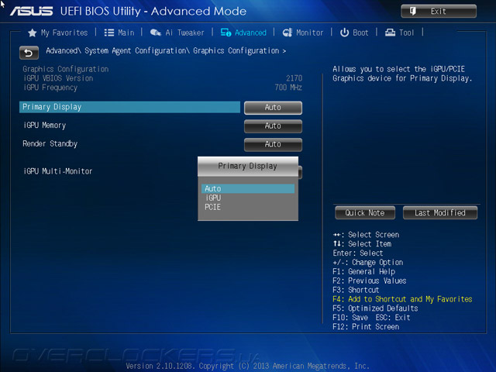Select the iGPU Memory setting label
Screen dimensions: 496x372
45,126
